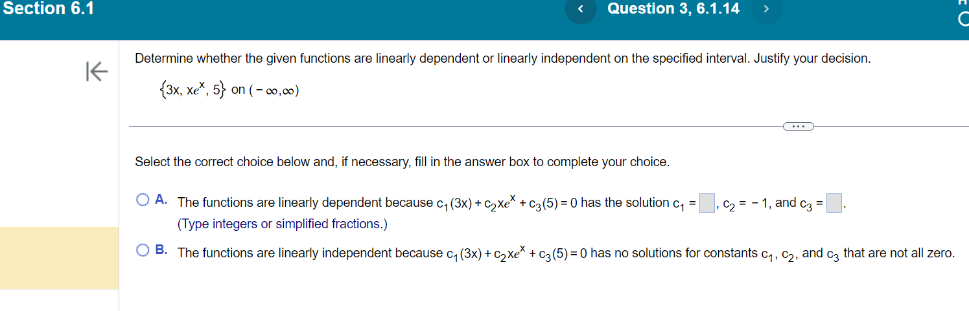Click the 'Determine whether the given functions' prompt
This screenshot has width=969, height=311.
502,59
